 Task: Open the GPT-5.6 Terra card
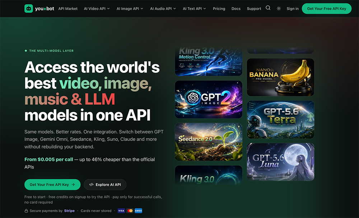(280, 120)
